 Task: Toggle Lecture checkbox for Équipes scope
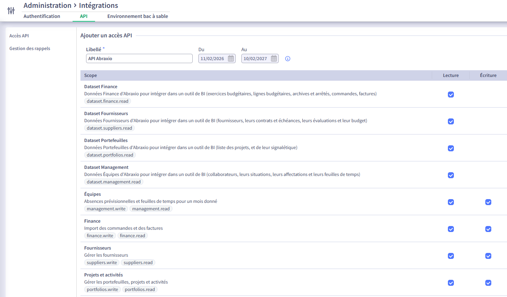451,202
